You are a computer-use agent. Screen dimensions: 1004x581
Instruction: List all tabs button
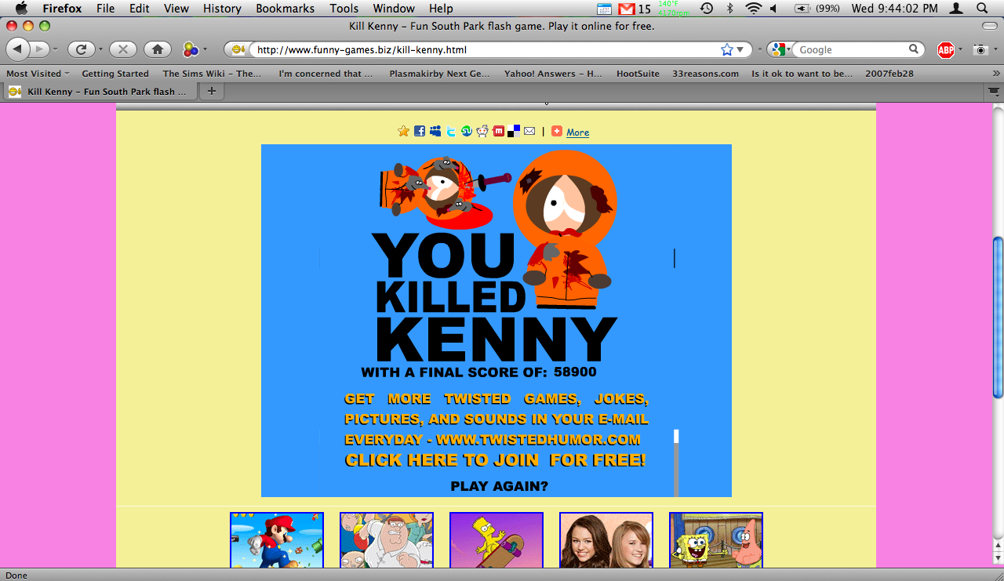[x=993, y=92]
